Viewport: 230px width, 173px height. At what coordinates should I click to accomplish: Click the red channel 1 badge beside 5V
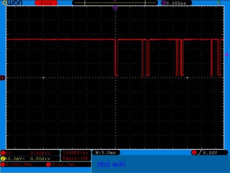coord(3,153)
